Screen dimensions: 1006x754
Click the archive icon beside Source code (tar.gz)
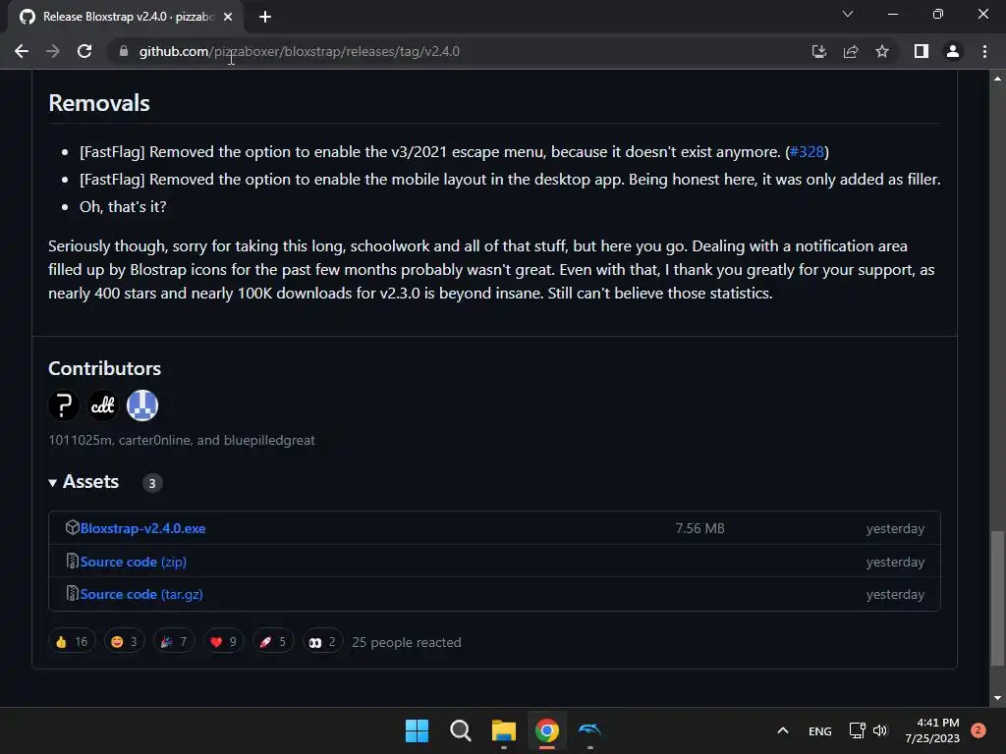point(73,594)
